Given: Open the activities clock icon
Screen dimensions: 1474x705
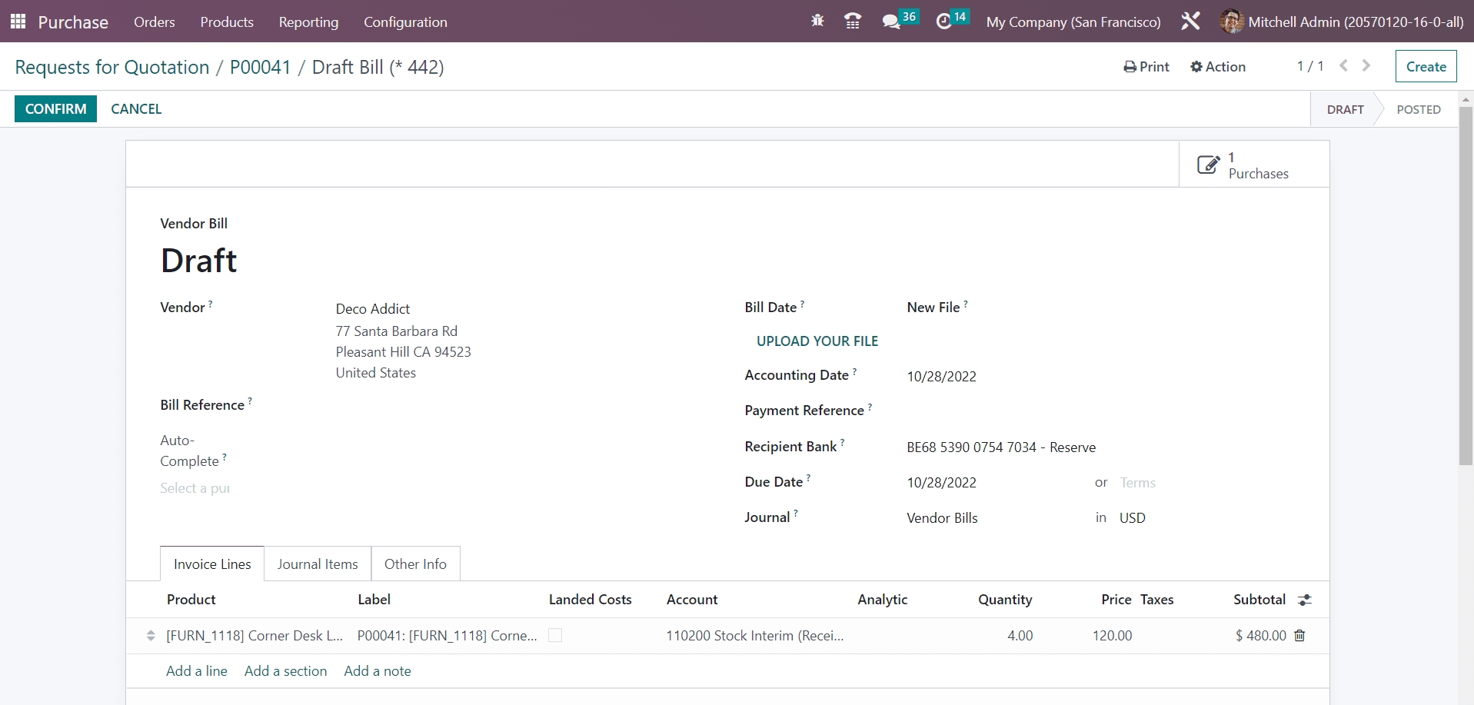Looking at the screenshot, I should click(x=943, y=22).
